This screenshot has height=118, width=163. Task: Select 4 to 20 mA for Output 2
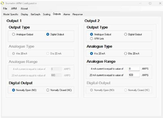[98, 54]
